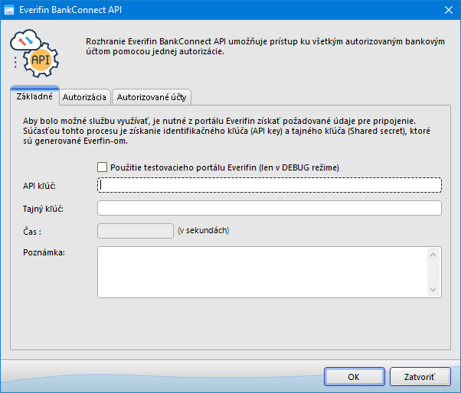
Task: Focus the API kľúč input field
Action: point(270,185)
